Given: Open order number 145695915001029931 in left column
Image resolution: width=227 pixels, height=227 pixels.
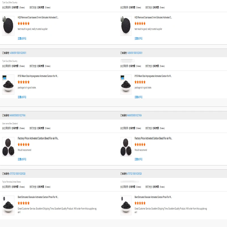Looking at the screenshot, I should (x=18, y=53).
